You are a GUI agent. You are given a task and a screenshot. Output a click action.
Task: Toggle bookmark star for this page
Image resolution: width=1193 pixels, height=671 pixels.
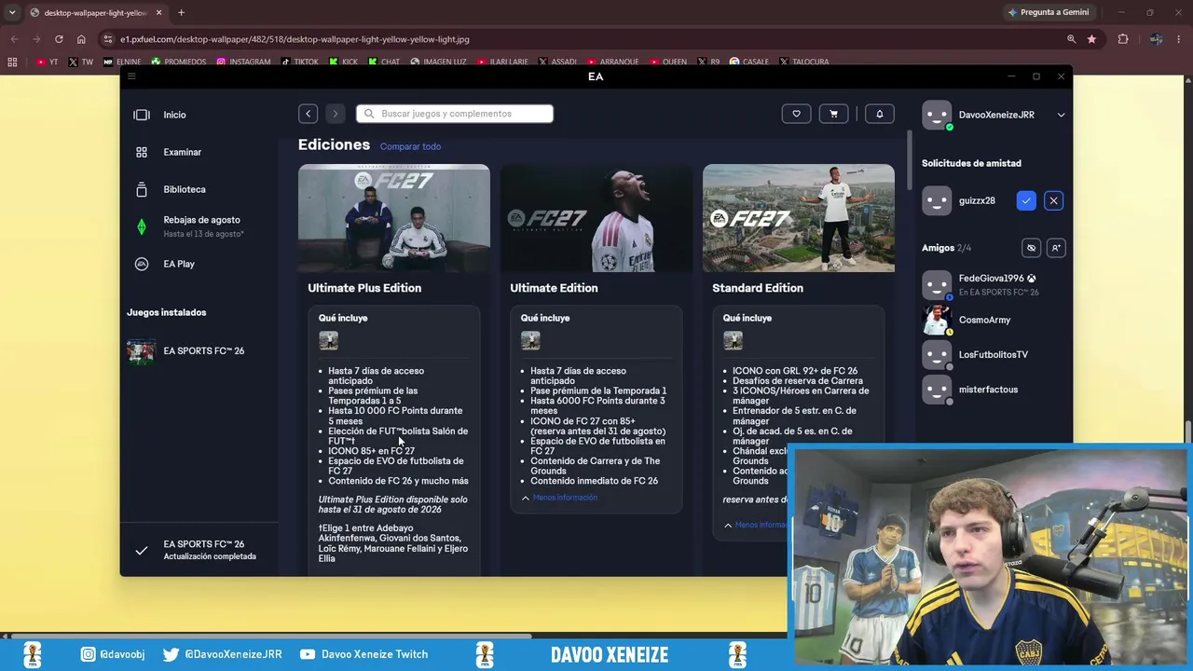(1091, 39)
